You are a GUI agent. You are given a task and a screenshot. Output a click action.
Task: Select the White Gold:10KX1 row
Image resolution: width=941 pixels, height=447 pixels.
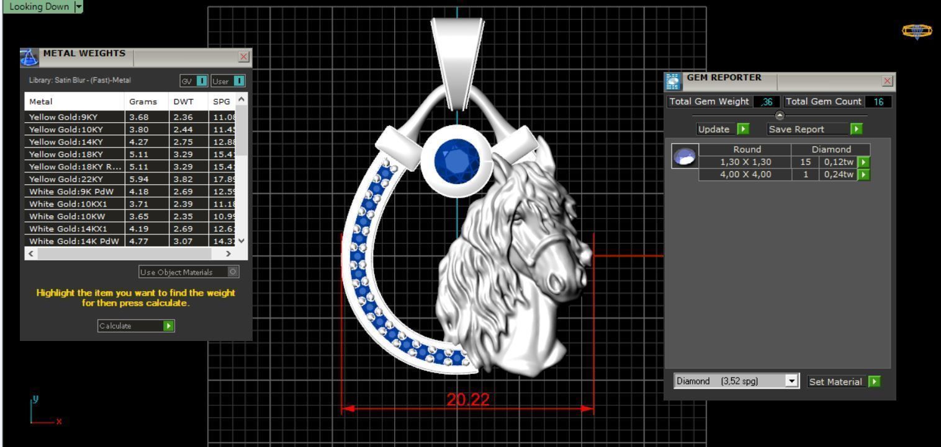tap(131, 205)
